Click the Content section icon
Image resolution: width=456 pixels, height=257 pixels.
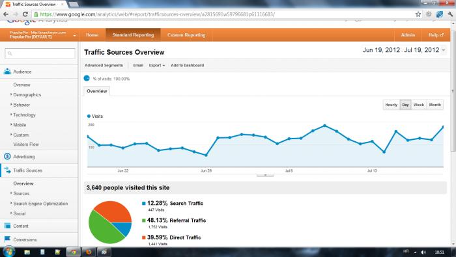point(7,226)
